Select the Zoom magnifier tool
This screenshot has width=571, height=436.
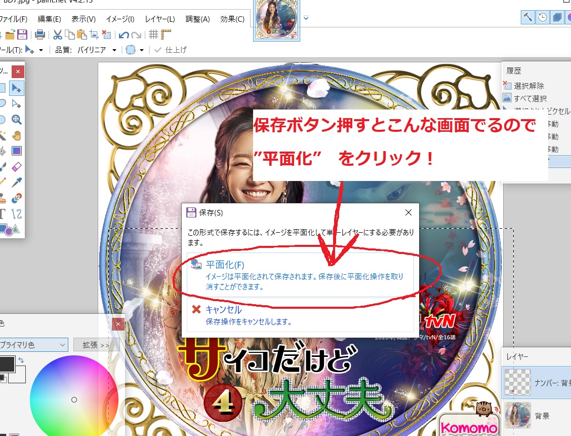[16, 120]
